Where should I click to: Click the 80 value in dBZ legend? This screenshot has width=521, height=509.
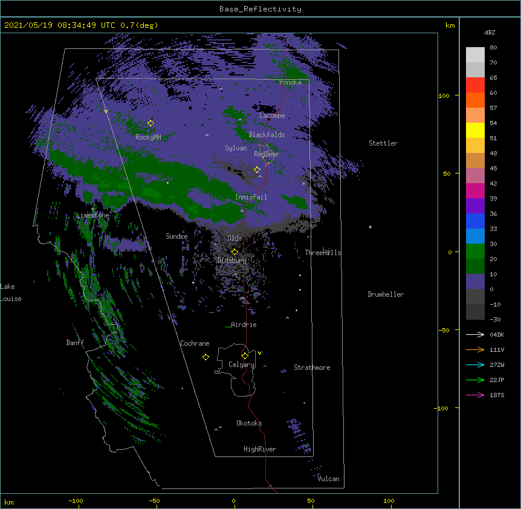pyautogui.click(x=493, y=48)
